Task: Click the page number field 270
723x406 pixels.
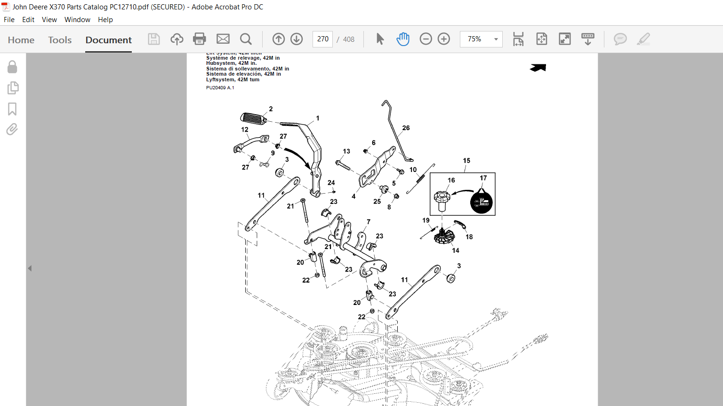Action: 322,39
